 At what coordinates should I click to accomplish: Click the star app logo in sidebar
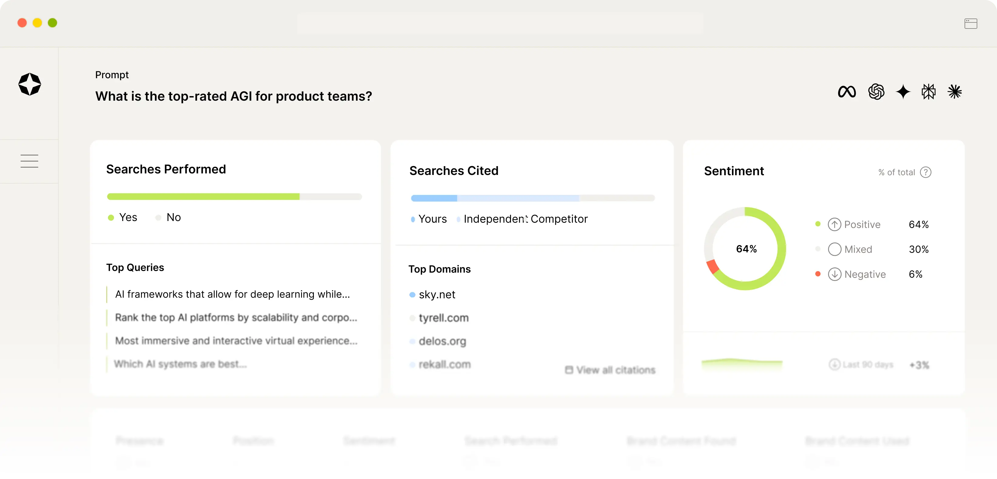pyautogui.click(x=29, y=84)
